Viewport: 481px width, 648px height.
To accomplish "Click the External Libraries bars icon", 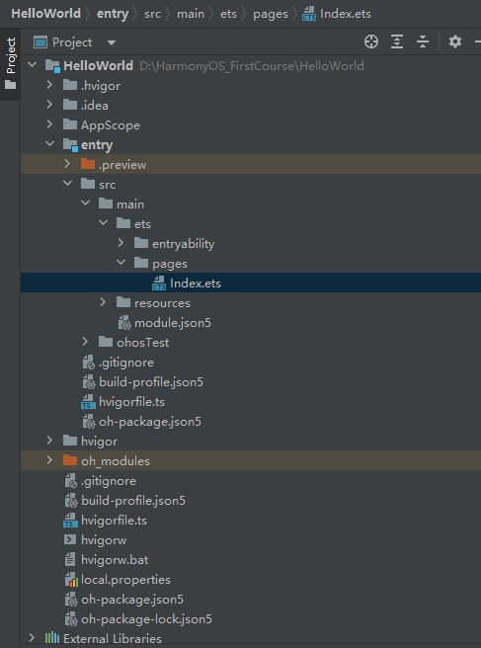I will pyautogui.click(x=52, y=638).
